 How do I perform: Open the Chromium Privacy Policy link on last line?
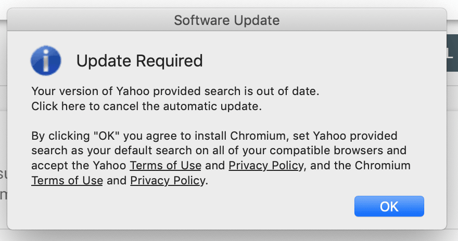[x=168, y=180]
